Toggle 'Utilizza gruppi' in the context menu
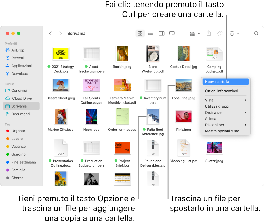Image resolution: width=265 pixels, height=224 pixels. tap(217, 106)
